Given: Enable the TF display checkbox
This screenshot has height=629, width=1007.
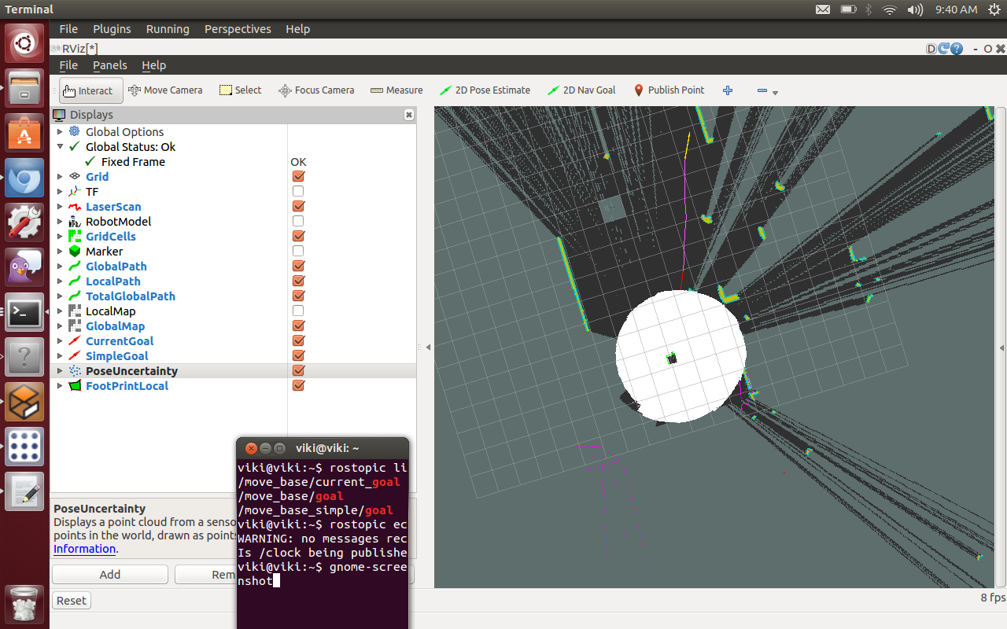Looking at the screenshot, I should [x=298, y=191].
